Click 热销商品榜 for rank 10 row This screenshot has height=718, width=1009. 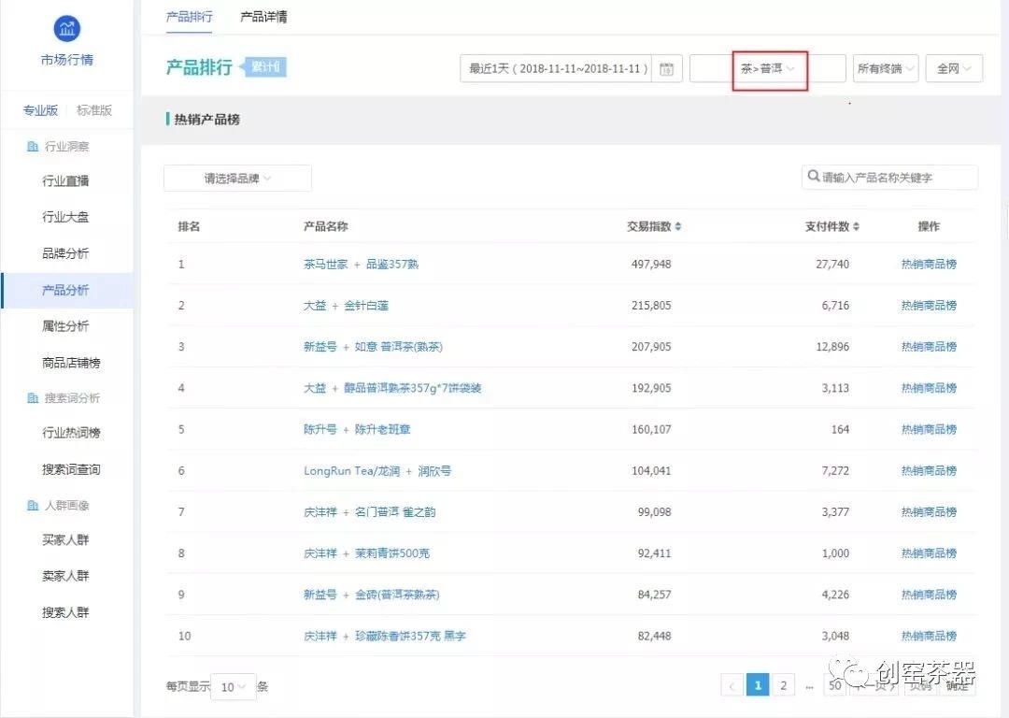[929, 636]
